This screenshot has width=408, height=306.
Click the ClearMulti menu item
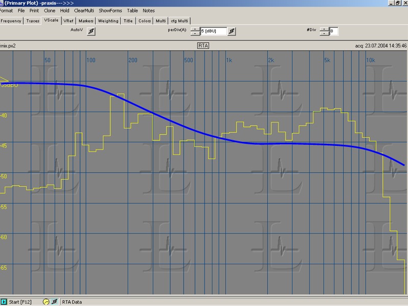tap(84, 10)
